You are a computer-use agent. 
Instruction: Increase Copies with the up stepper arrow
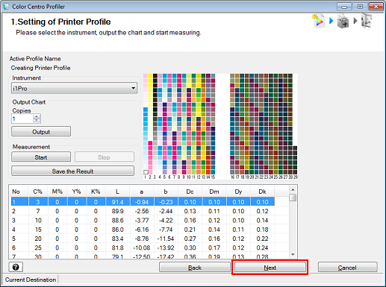[37, 116]
